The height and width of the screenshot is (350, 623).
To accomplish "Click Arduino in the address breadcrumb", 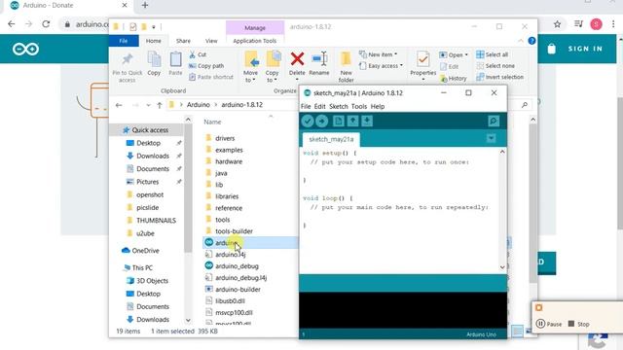I will coord(199,105).
